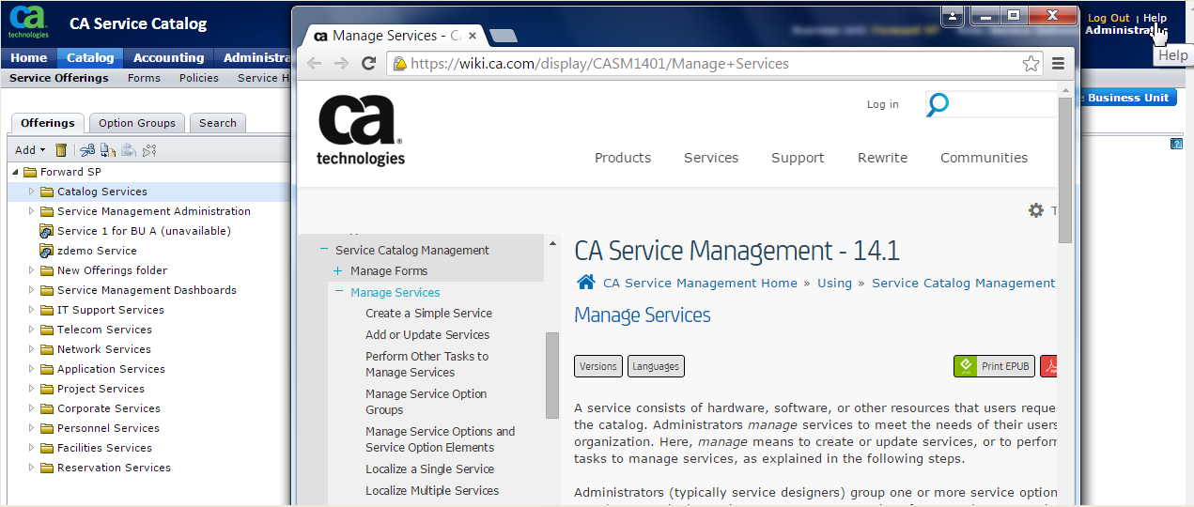Image resolution: width=1194 pixels, height=507 pixels.
Task: Open Communities in wiki navigation
Action: [x=984, y=158]
